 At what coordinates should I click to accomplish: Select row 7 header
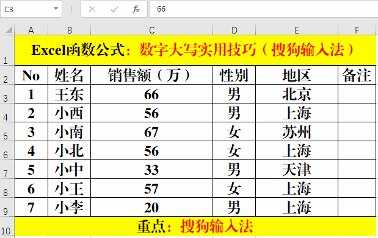tap(7, 169)
